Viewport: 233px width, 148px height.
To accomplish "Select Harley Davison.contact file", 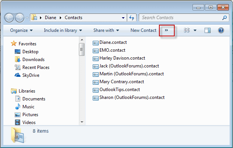I will 122,58.
